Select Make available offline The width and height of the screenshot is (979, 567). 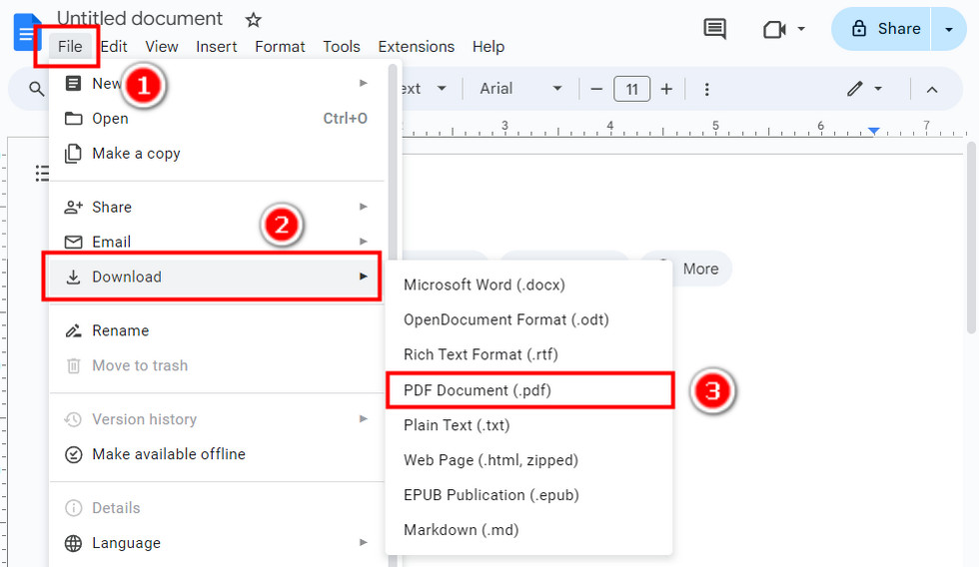click(x=168, y=454)
